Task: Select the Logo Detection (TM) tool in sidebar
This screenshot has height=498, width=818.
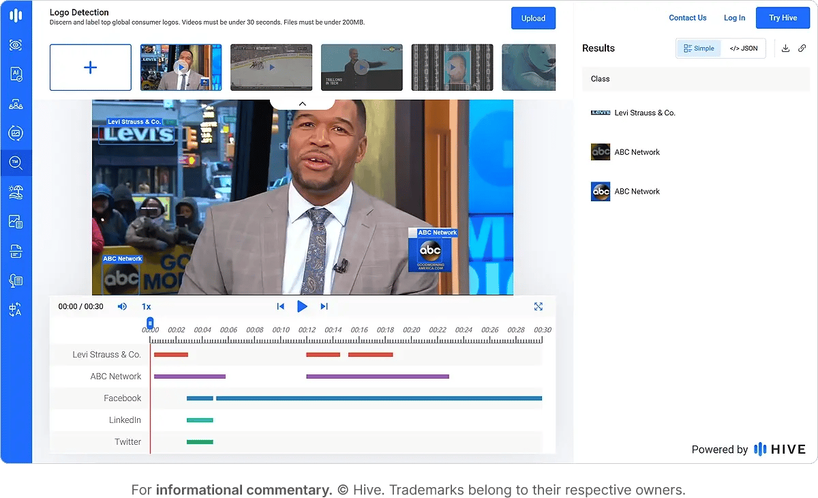Action: [16, 162]
